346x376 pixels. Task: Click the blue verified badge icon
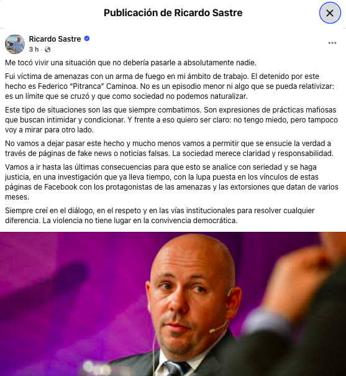point(87,39)
